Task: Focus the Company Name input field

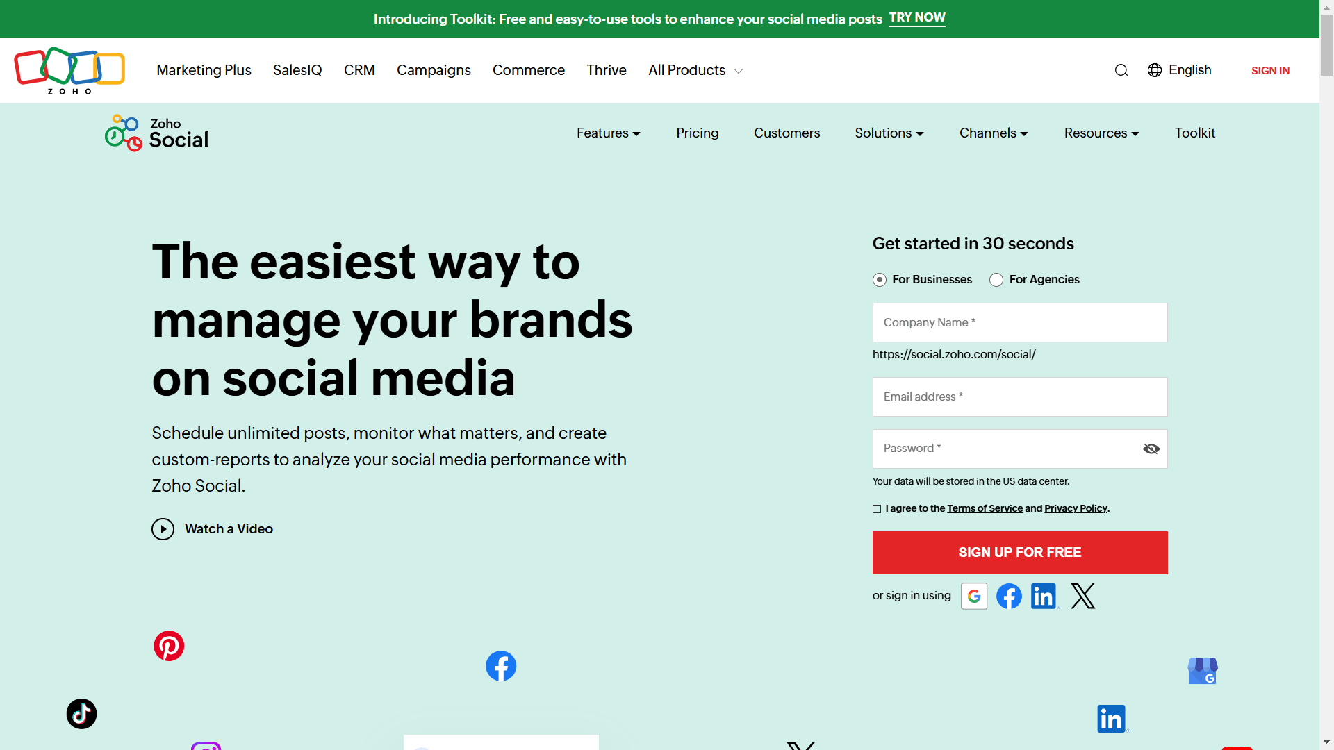Action: (1020, 322)
